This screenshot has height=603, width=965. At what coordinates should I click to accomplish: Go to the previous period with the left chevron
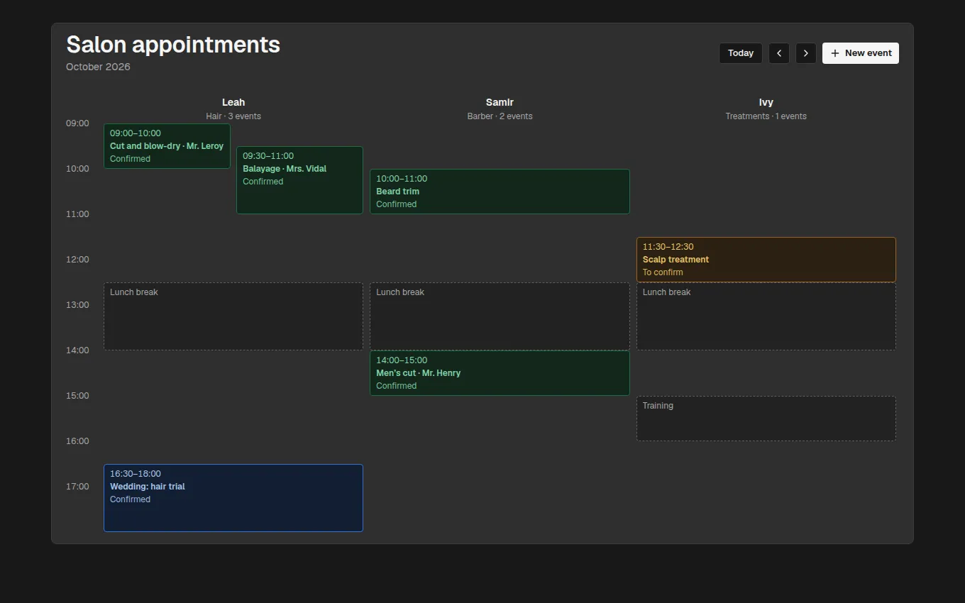pos(779,53)
